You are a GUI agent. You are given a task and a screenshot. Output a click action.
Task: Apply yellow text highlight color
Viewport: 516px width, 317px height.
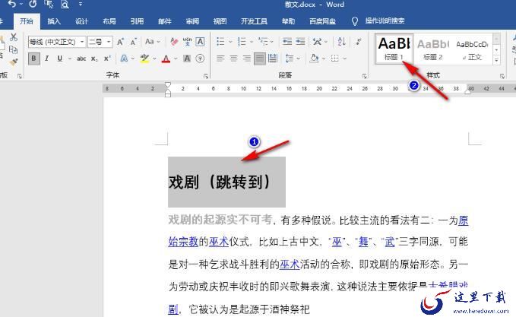144,59
